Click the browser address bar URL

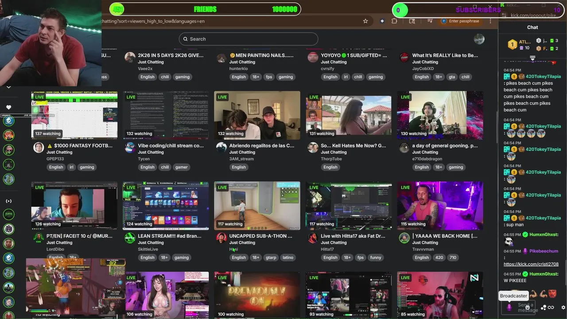tap(153, 21)
